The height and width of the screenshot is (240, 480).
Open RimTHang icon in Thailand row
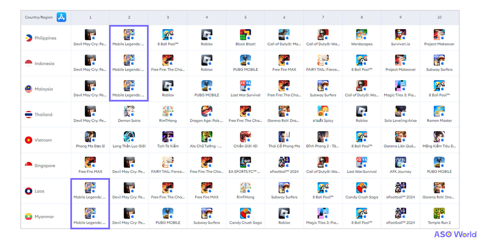(168, 111)
